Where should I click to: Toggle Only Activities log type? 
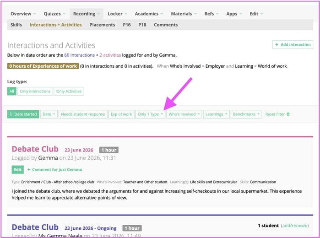pyautogui.click(x=69, y=91)
